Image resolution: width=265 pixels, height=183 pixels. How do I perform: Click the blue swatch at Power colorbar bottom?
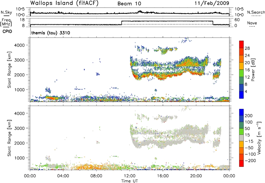241,95
